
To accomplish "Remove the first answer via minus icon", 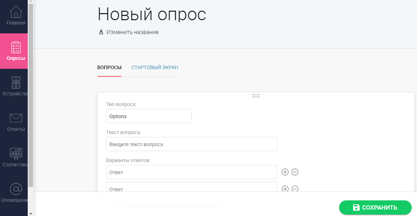I will point(295,172).
